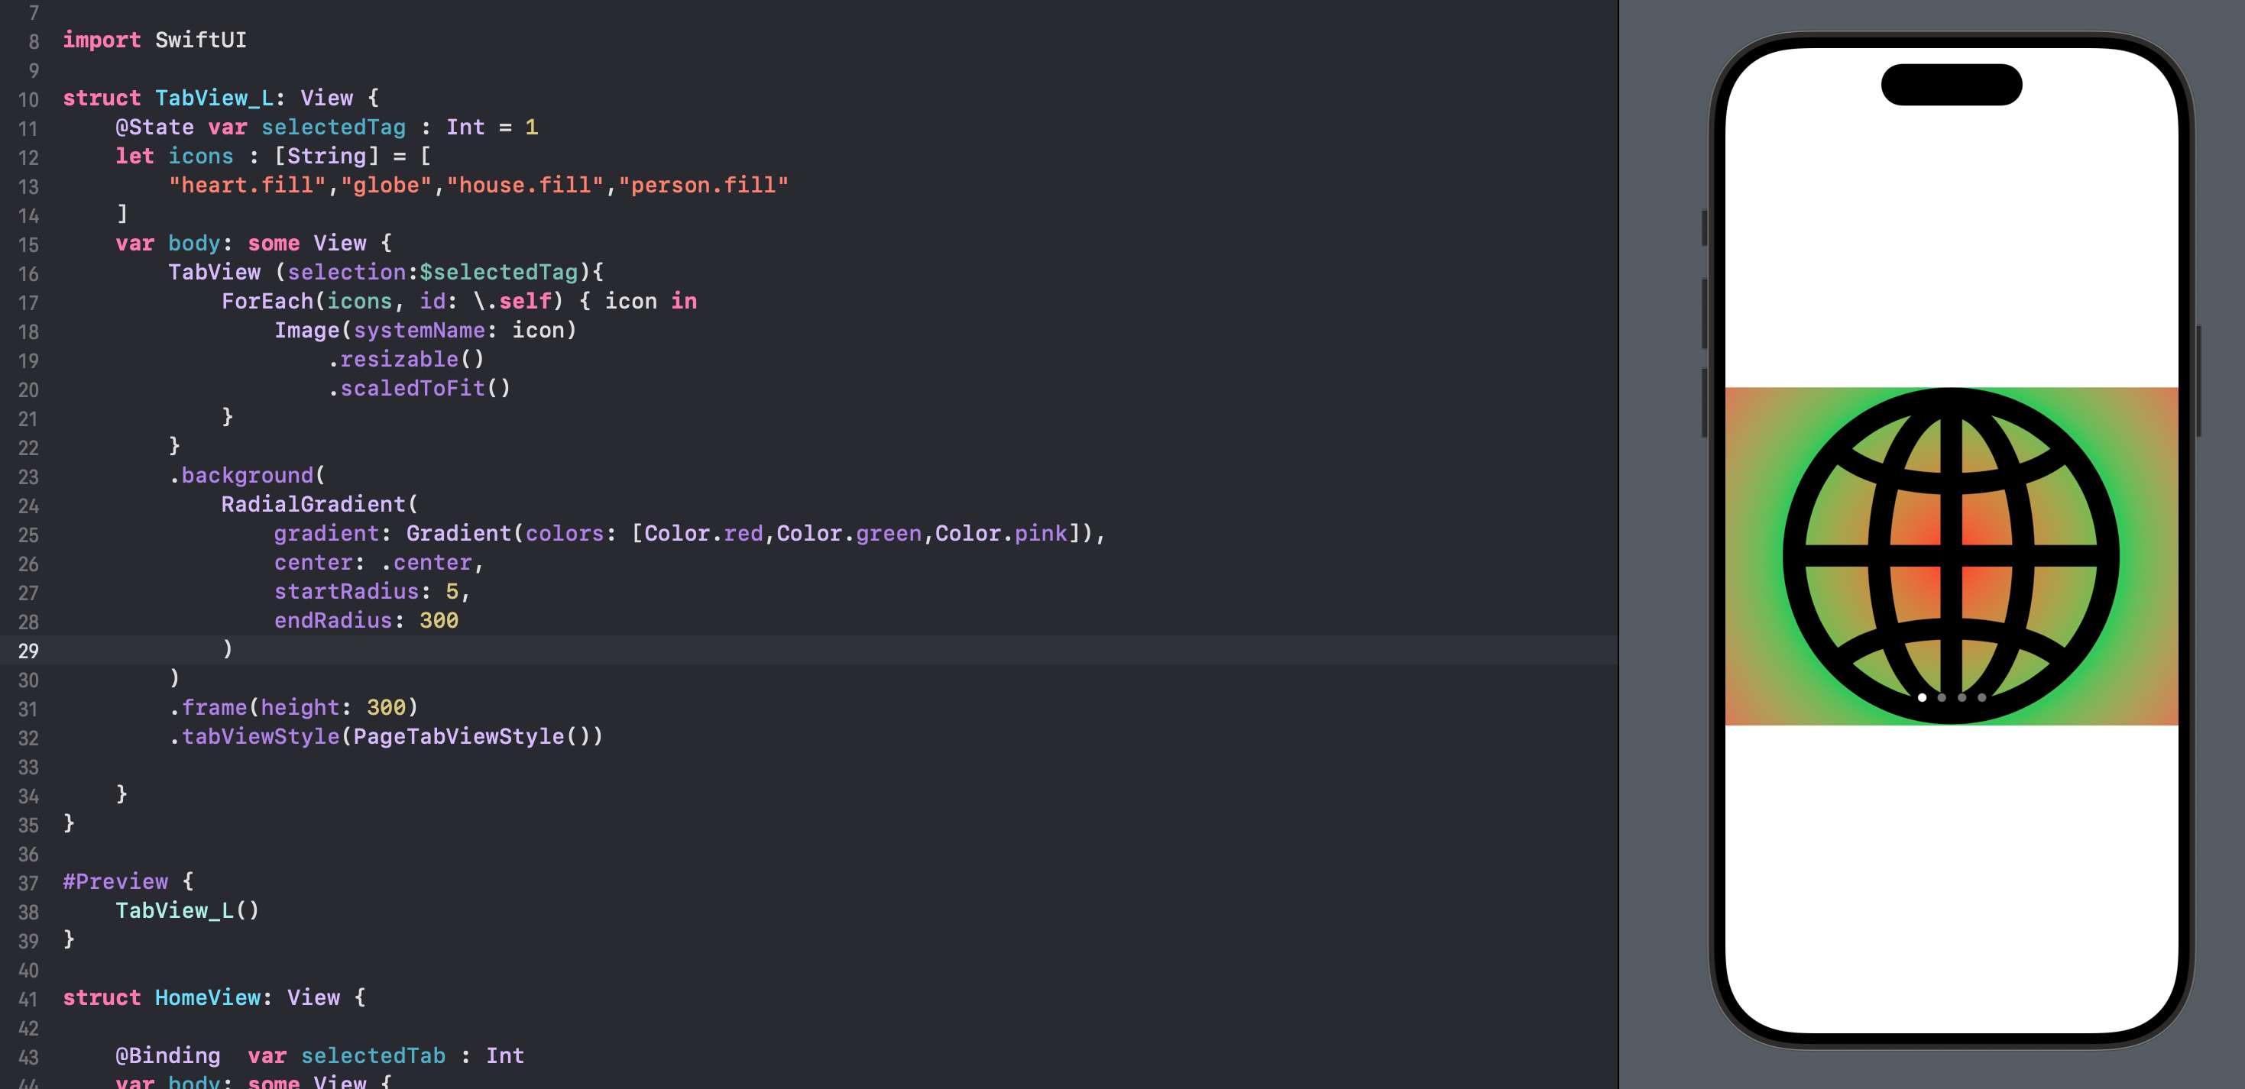Click SwiftUI in the import statement
This screenshot has height=1089, width=2245.
coord(200,40)
